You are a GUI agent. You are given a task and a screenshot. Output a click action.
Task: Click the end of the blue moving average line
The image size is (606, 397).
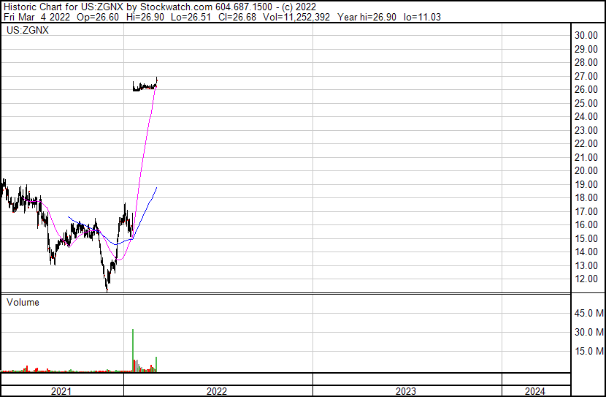[156, 188]
